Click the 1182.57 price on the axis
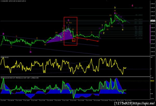Image resolution: width=156 pixels, height=106 pixels. (x=153, y=28)
